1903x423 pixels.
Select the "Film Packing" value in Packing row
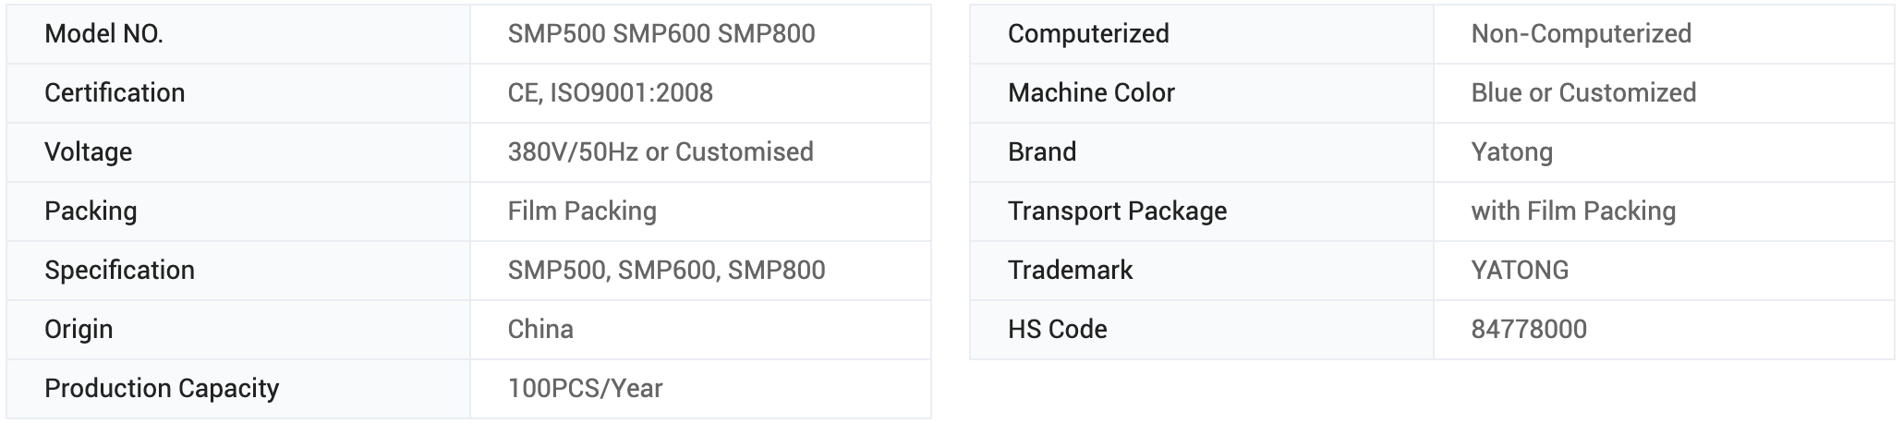pos(582,211)
